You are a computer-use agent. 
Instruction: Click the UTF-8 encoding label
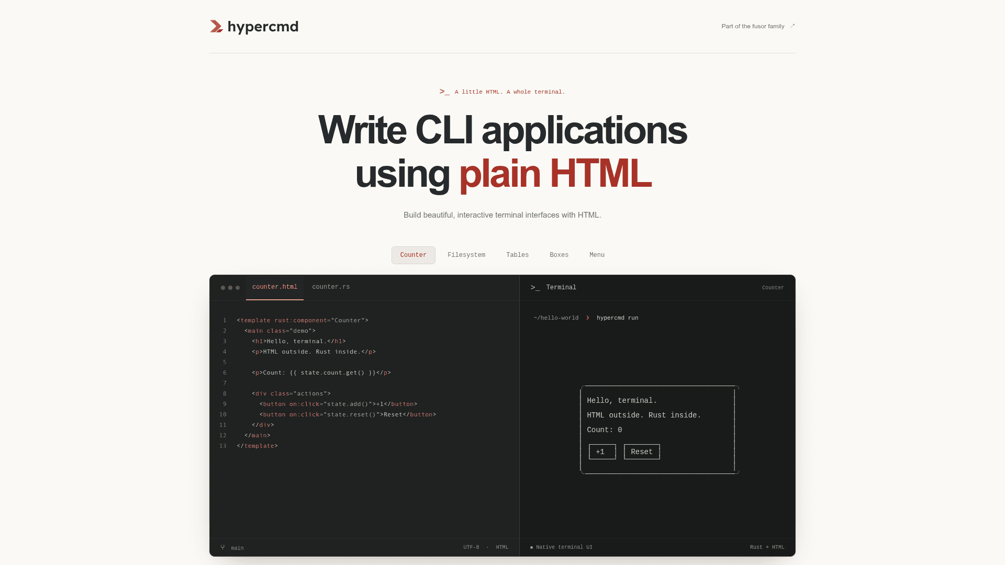(471, 547)
